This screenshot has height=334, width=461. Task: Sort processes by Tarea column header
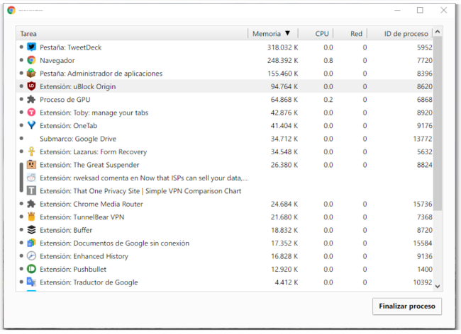point(132,34)
